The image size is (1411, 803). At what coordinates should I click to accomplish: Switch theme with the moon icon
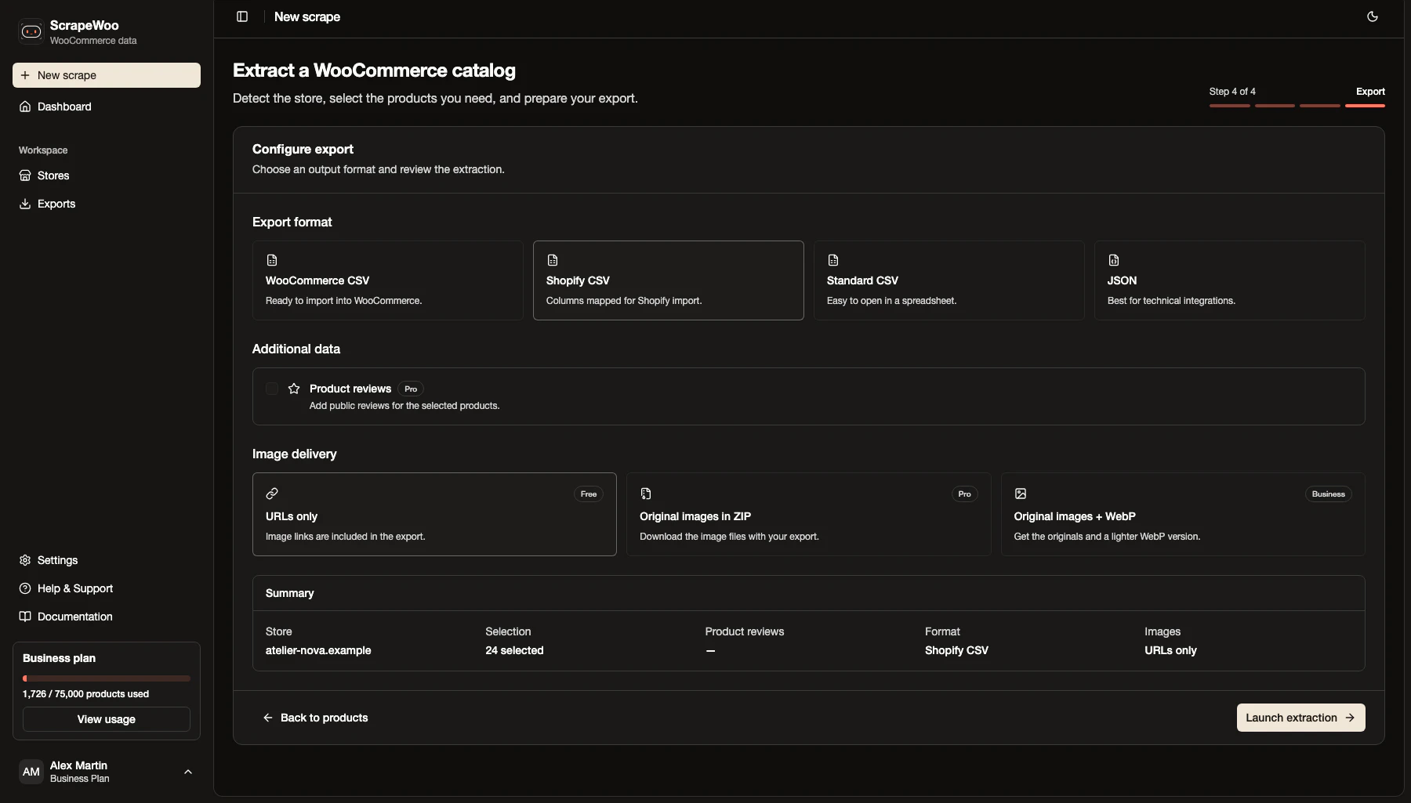coord(1373,16)
